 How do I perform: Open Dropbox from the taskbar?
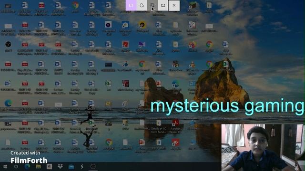60,167
